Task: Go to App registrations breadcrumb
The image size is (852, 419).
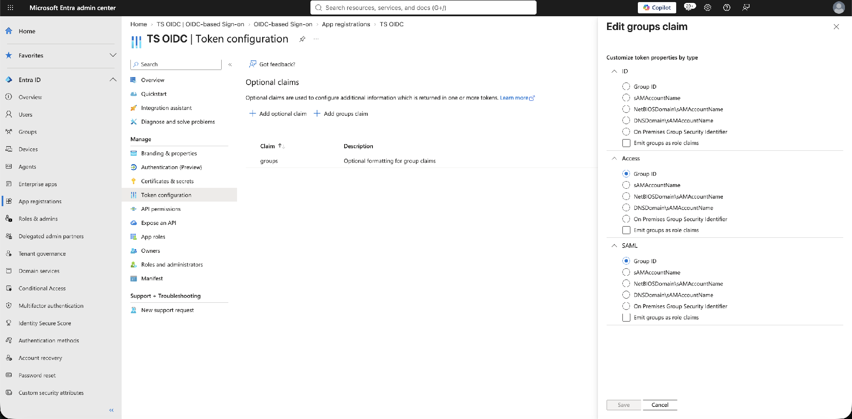Action: pyautogui.click(x=346, y=24)
